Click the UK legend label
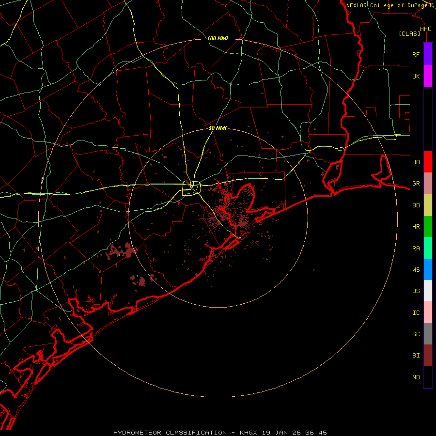The width and height of the screenshot is (436, 436). pos(416,76)
